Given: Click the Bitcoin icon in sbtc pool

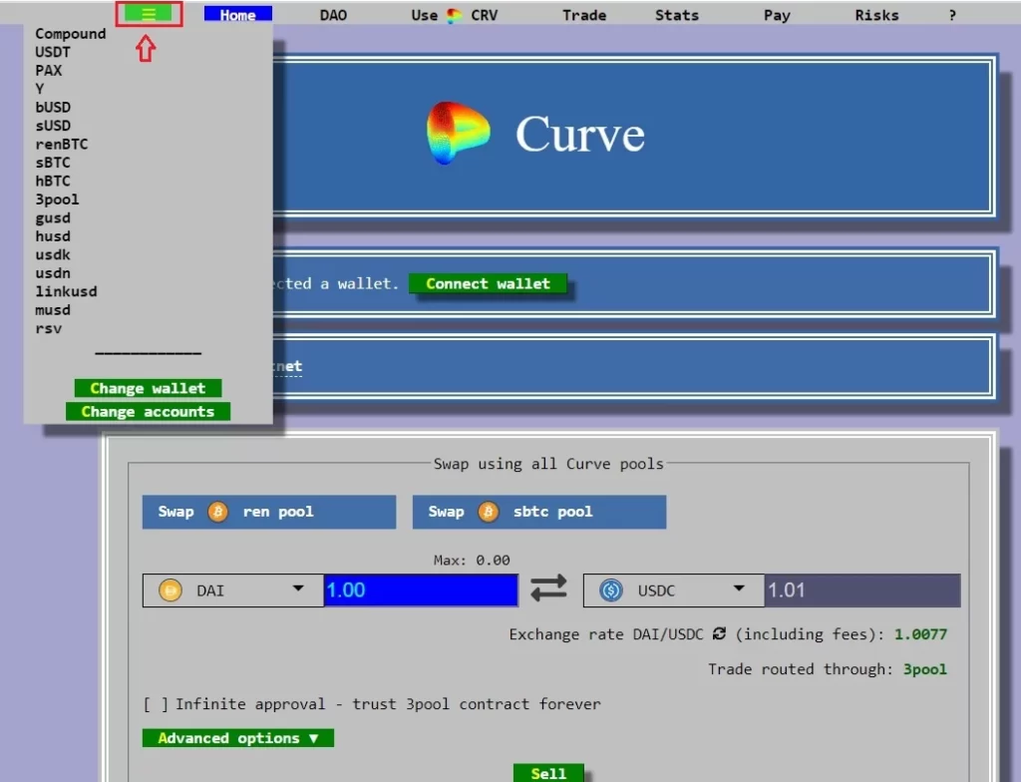Looking at the screenshot, I should (x=489, y=512).
